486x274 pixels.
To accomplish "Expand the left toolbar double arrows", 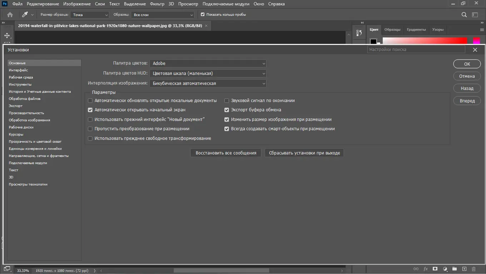I will pyautogui.click(x=4, y=22).
